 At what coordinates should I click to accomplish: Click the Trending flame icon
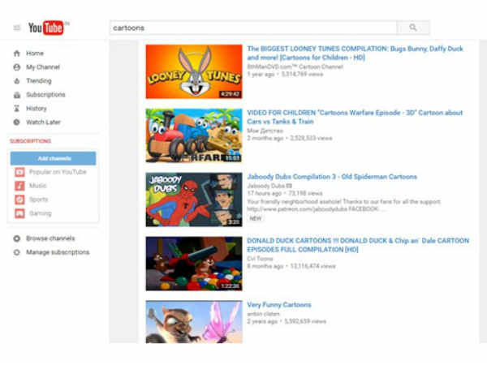(x=17, y=81)
